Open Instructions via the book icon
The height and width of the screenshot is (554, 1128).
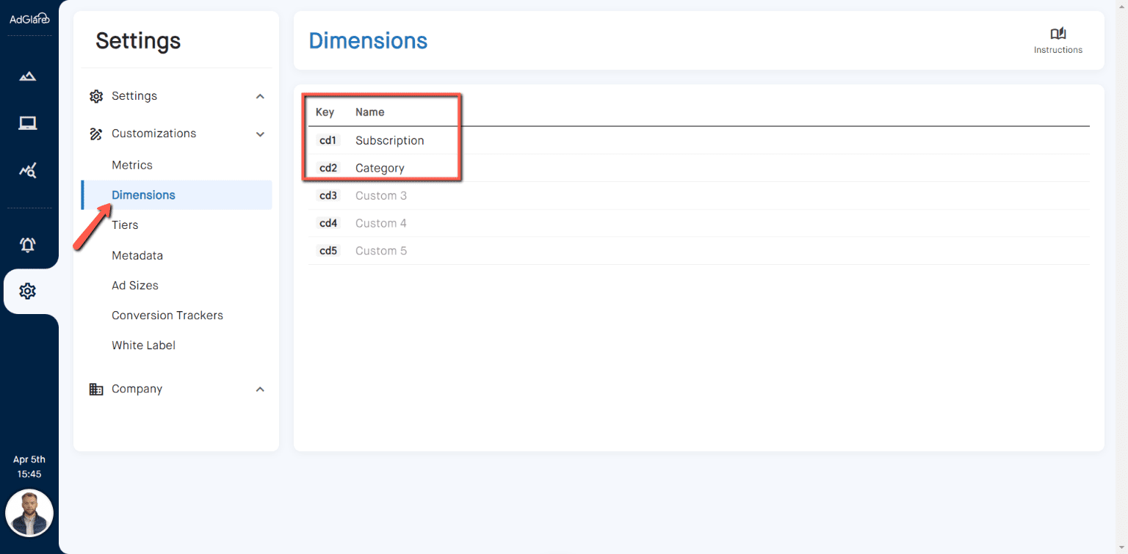pyautogui.click(x=1058, y=34)
